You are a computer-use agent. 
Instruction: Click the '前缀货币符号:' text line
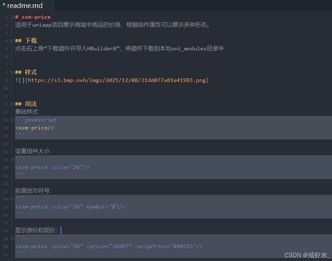[x=33, y=191]
